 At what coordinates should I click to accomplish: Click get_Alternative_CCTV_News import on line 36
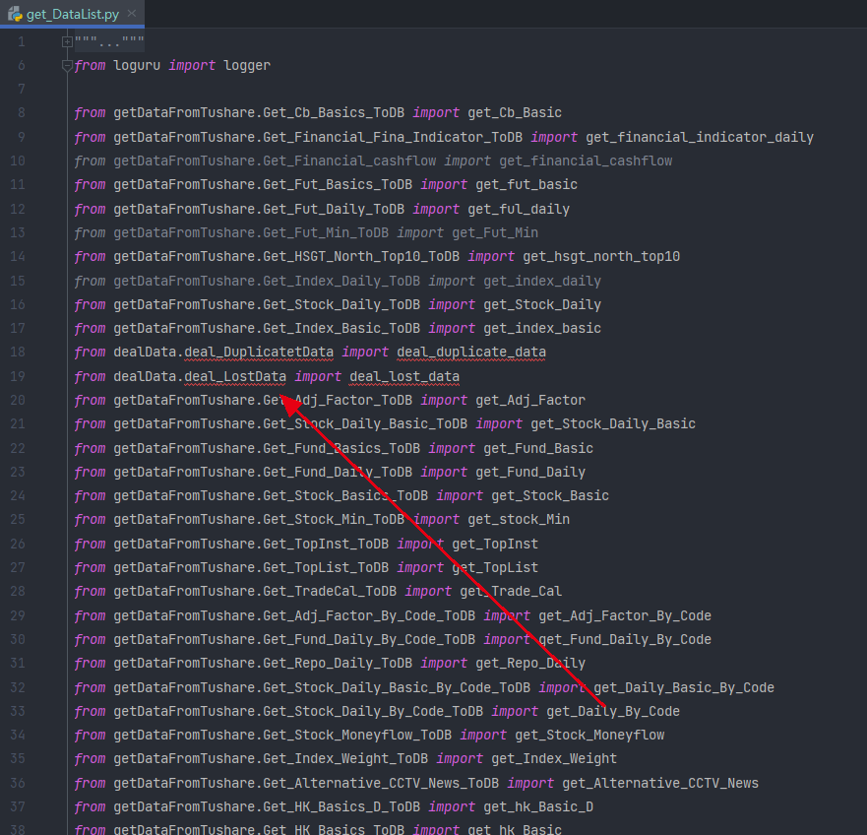coord(660,783)
